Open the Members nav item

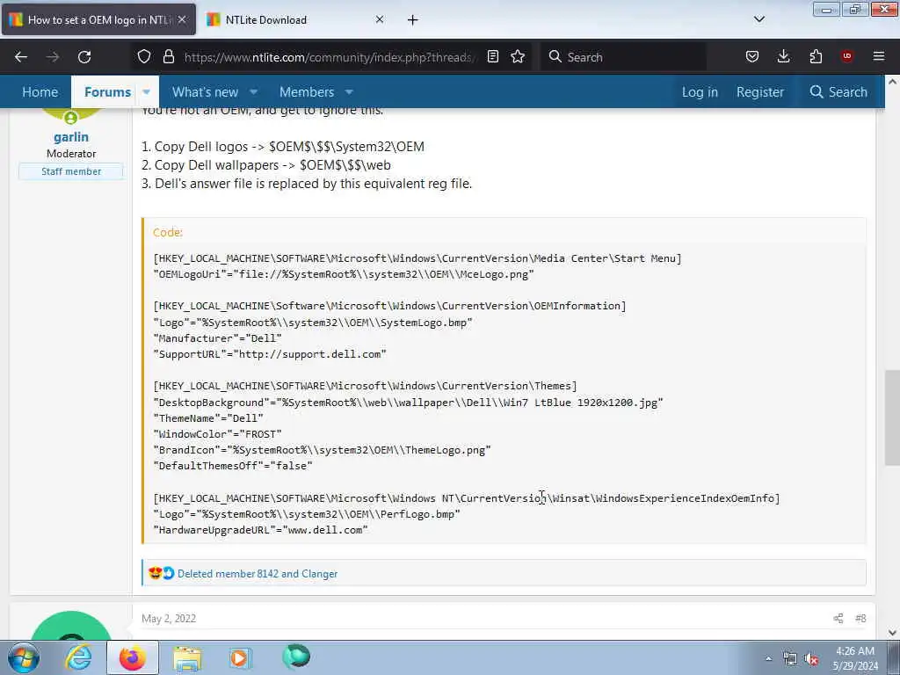coord(307,91)
